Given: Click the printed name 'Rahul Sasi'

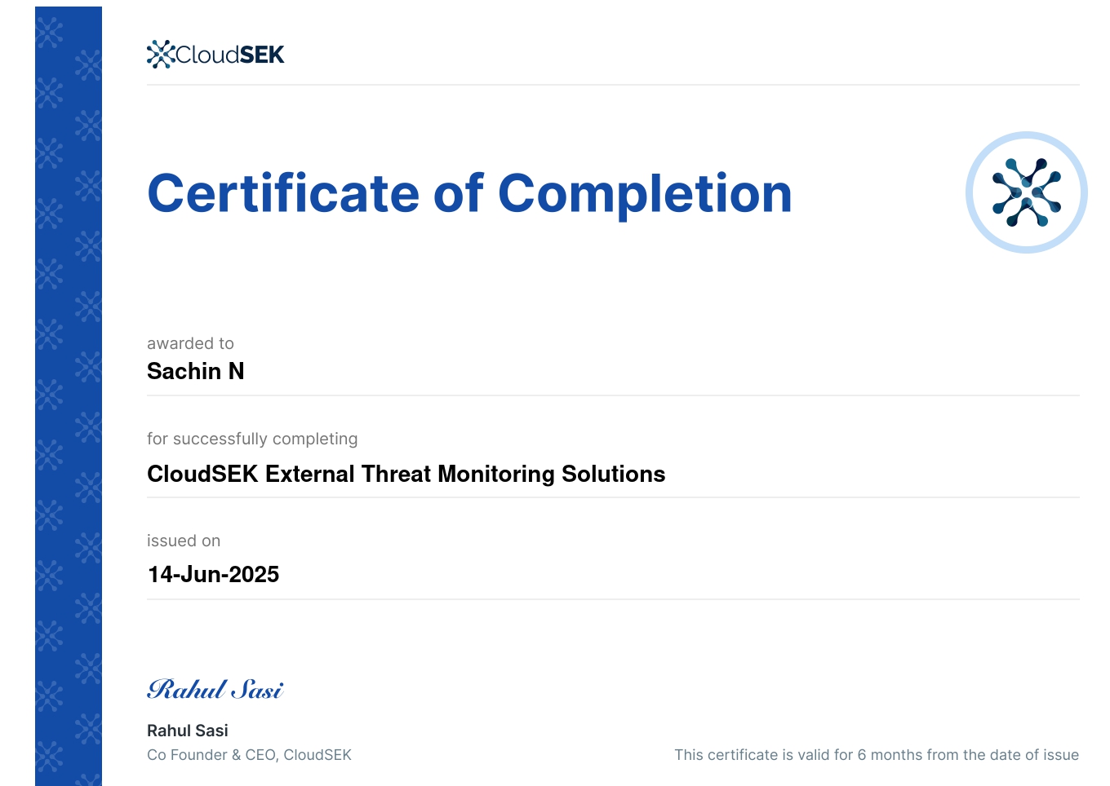Looking at the screenshot, I should pos(188,731).
